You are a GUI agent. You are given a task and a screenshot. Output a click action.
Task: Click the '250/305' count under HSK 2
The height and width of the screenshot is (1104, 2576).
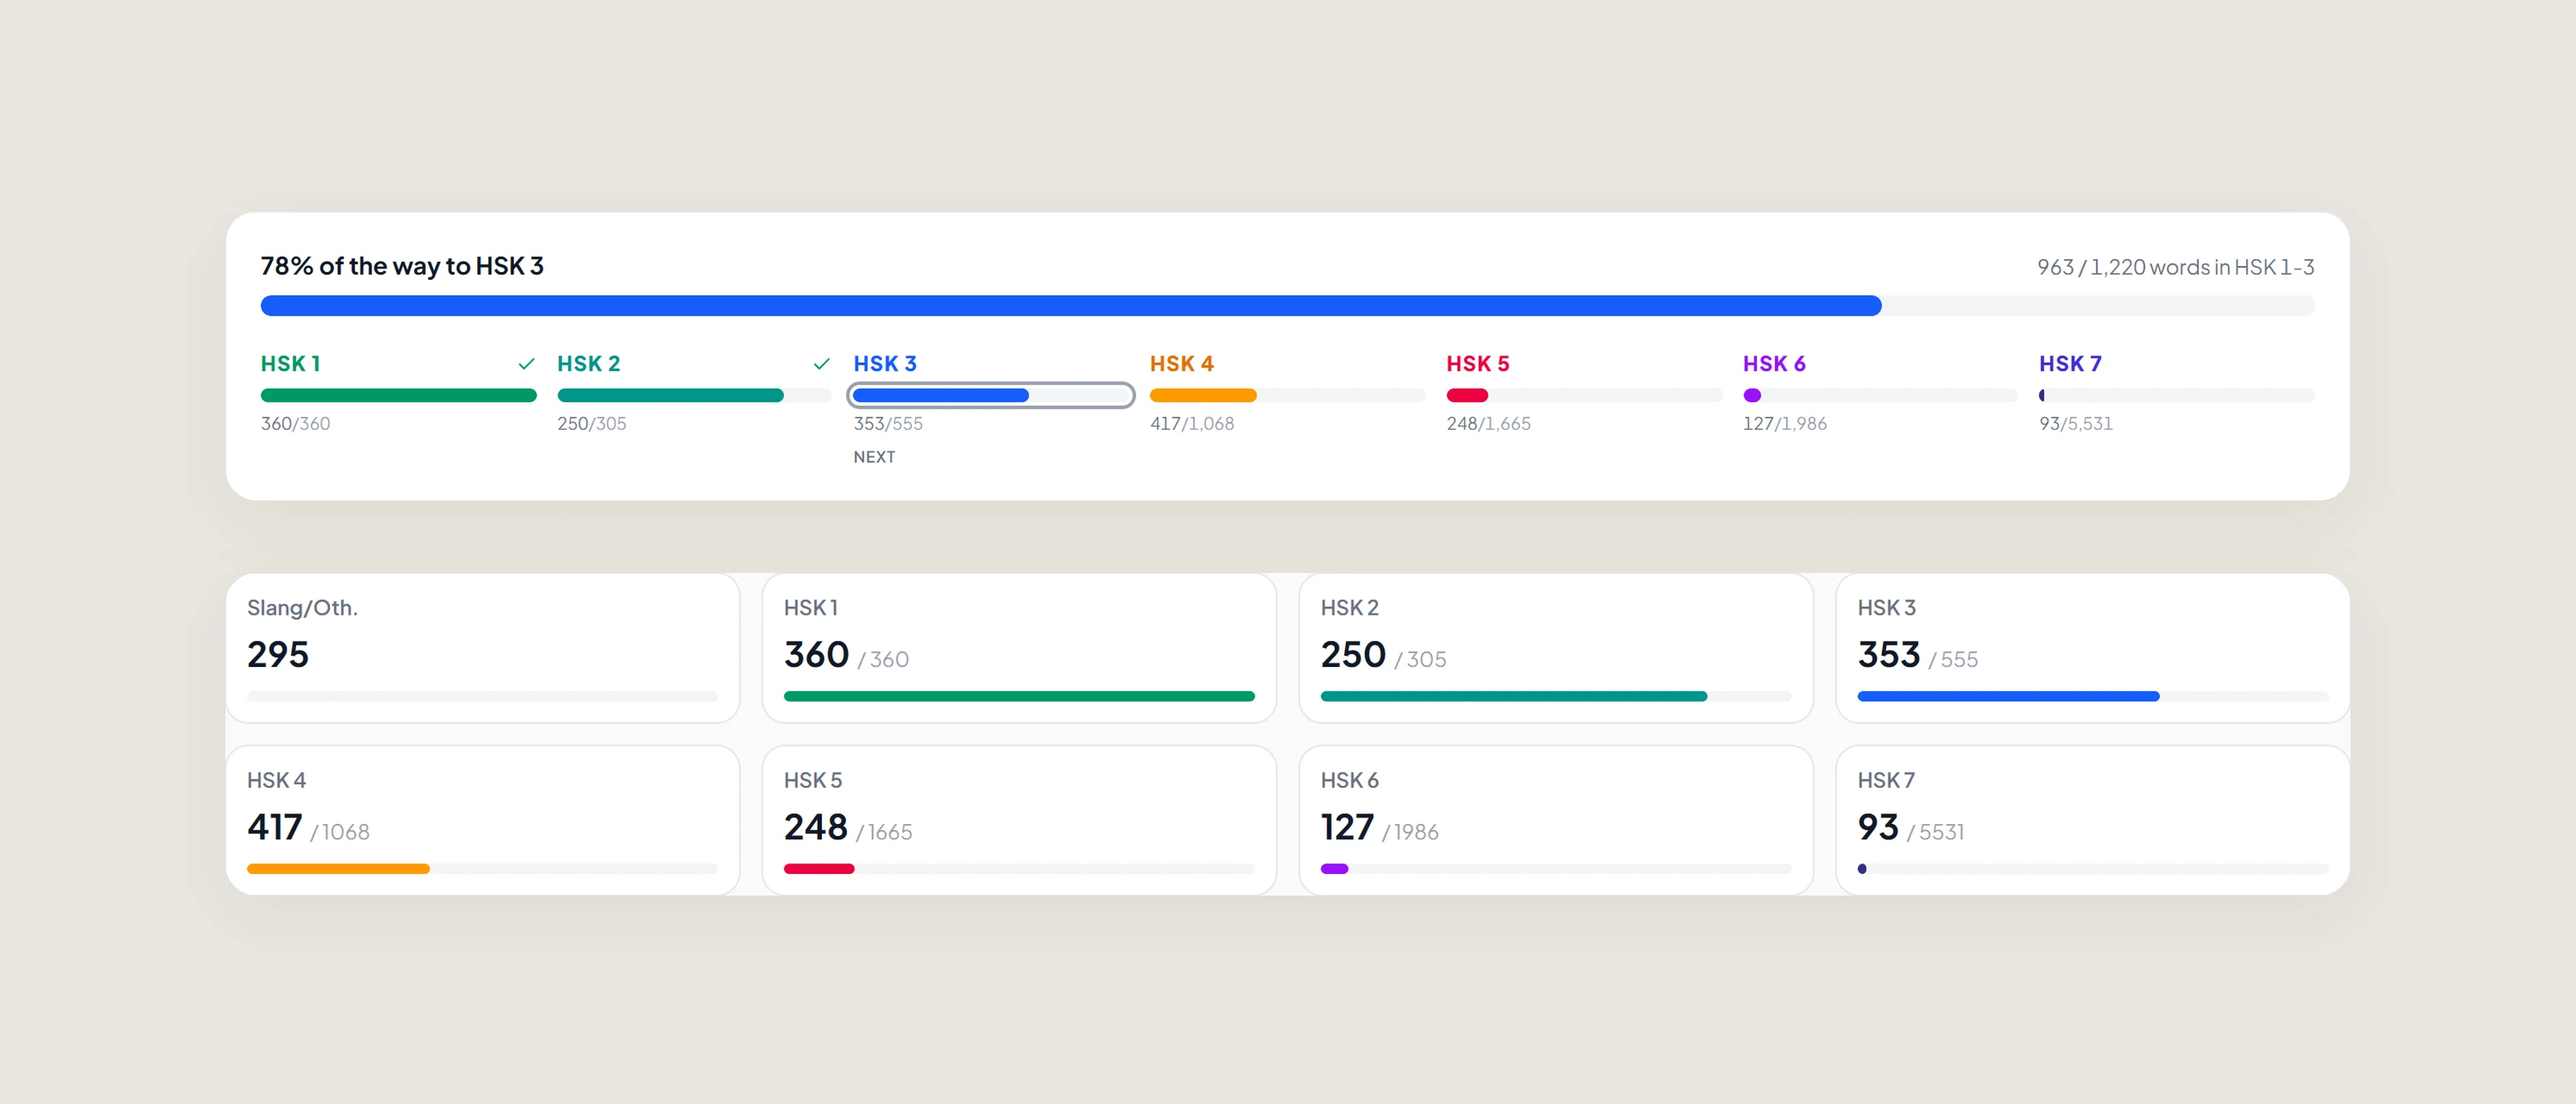click(x=592, y=424)
